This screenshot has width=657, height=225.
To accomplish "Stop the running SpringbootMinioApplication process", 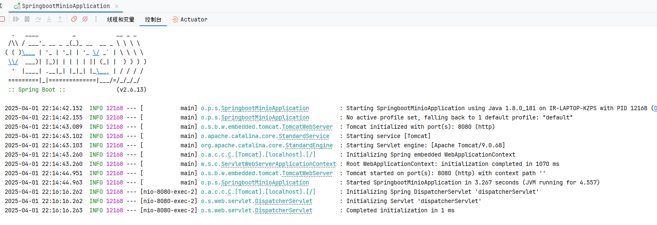I will (2, 19).
